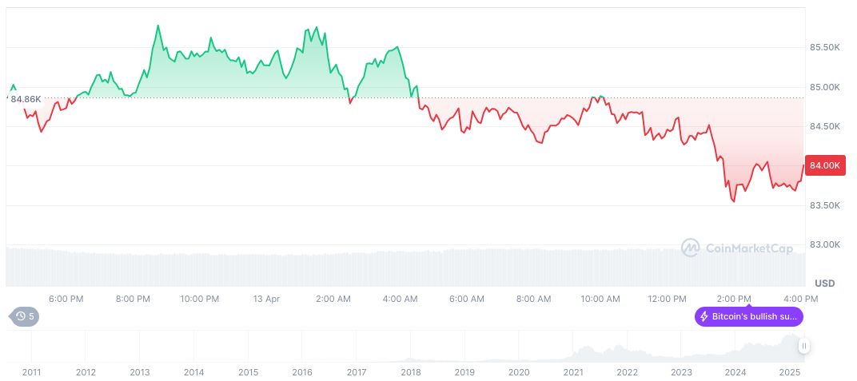Click the 83.00K price axis label
The height and width of the screenshot is (381, 857).
pos(825,244)
